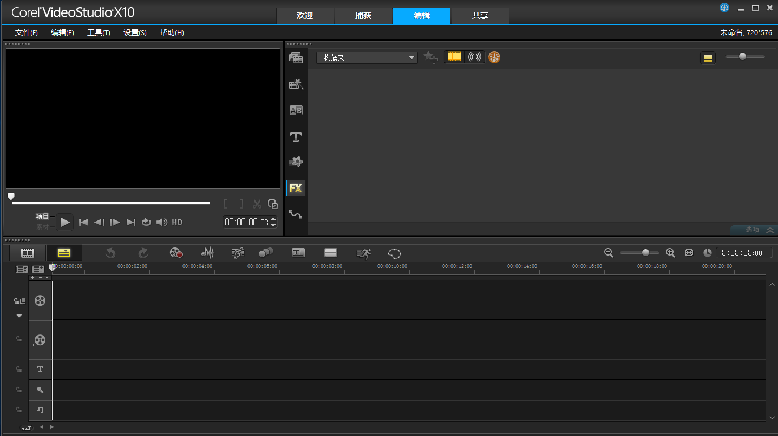Screen dimensions: 778x436
Task: Select the FX filter library
Action: pos(296,188)
